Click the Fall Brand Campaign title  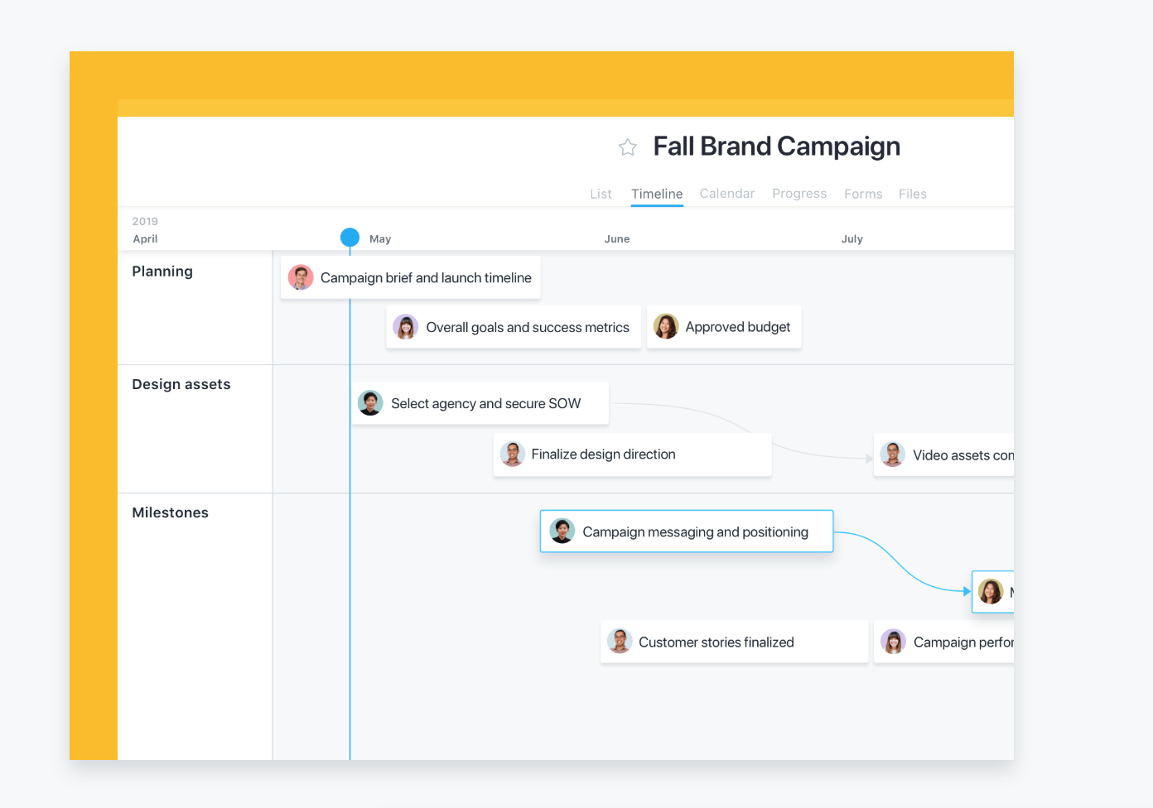[x=776, y=147]
